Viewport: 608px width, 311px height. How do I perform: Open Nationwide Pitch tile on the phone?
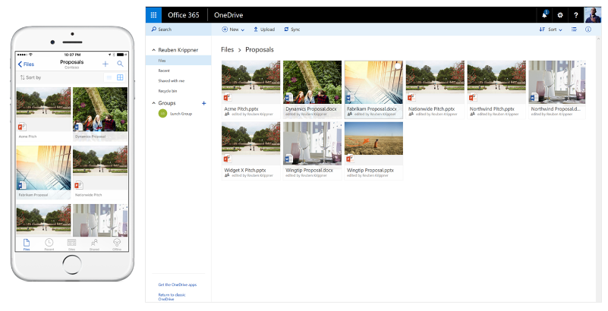pyautogui.click(x=100, y=172)
